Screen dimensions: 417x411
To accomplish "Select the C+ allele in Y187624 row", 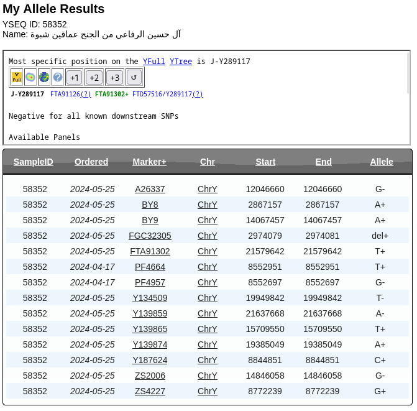I will 380,360.
